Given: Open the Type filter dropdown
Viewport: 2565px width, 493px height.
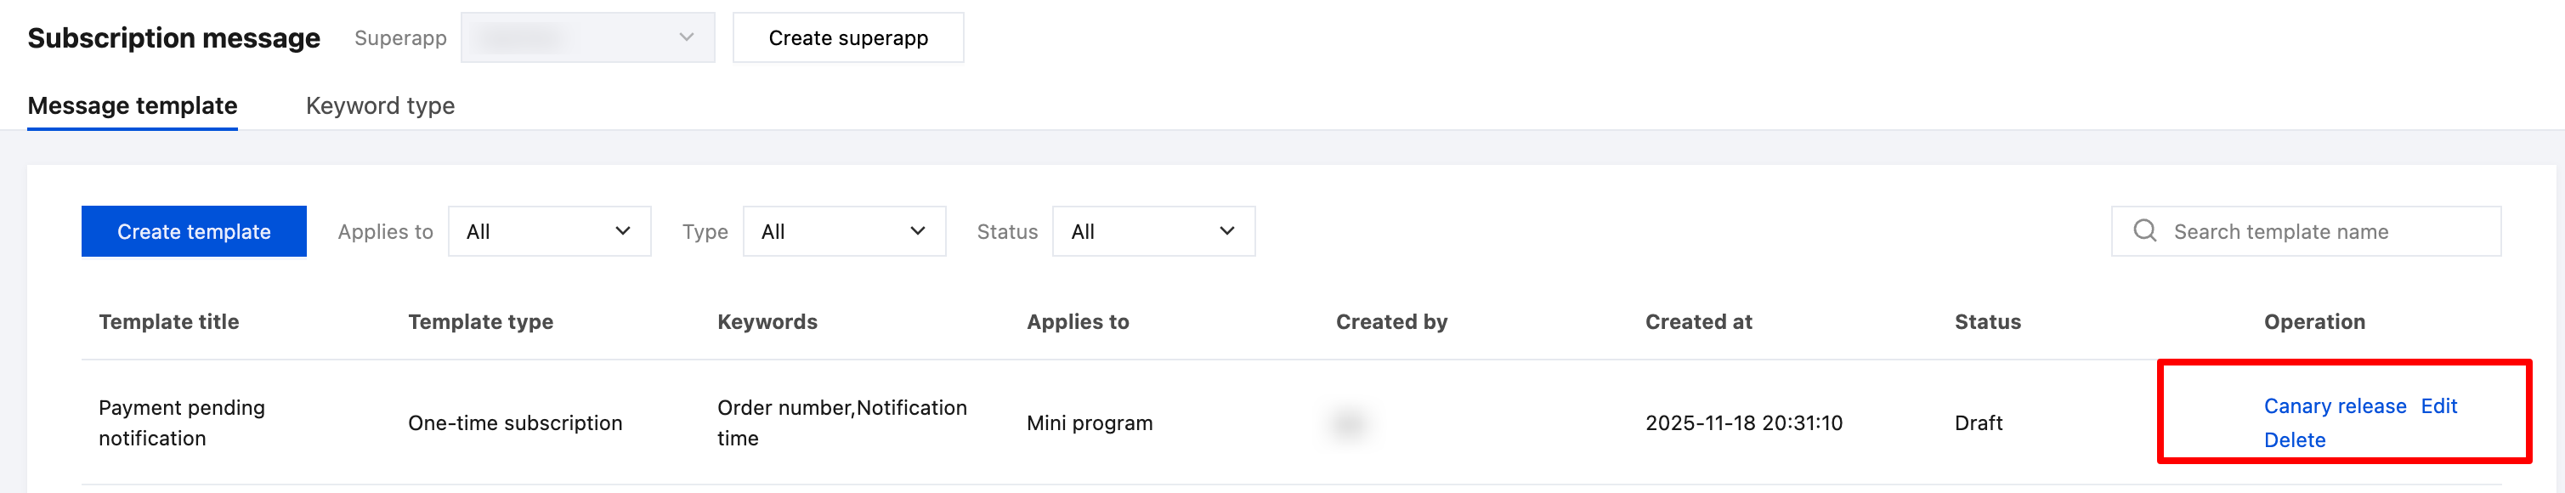Looking at the screenshot, I should click(x=843, y=231).
